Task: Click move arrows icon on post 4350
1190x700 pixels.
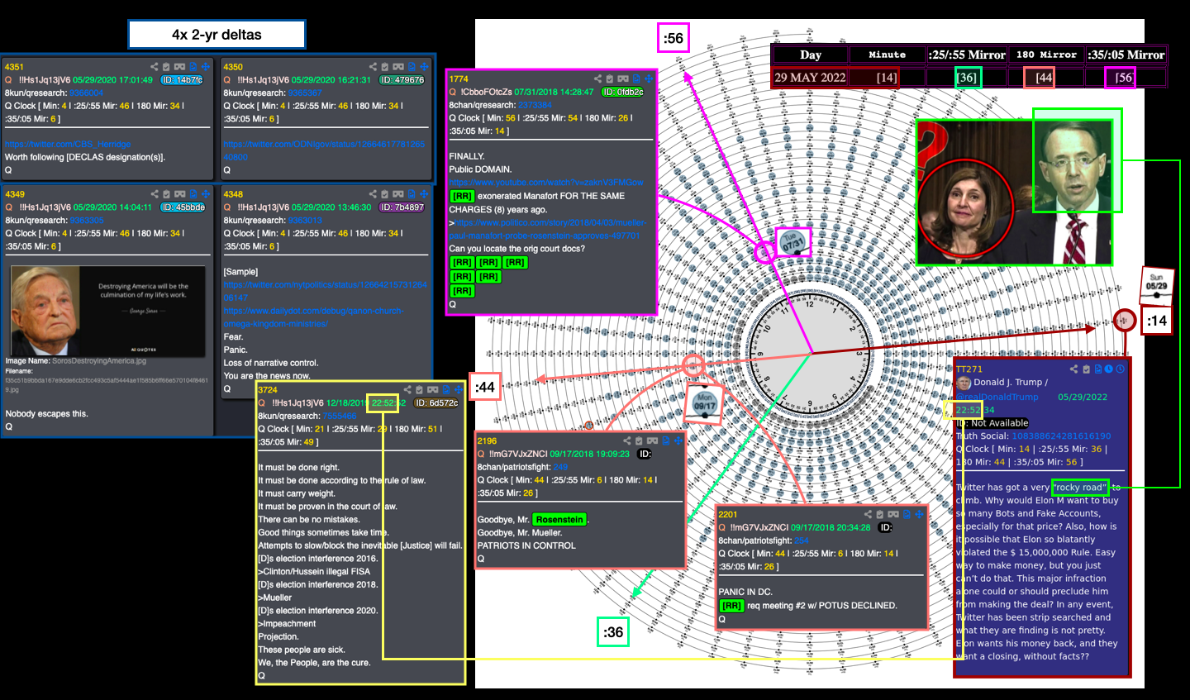Action: [x=425, y=67]
